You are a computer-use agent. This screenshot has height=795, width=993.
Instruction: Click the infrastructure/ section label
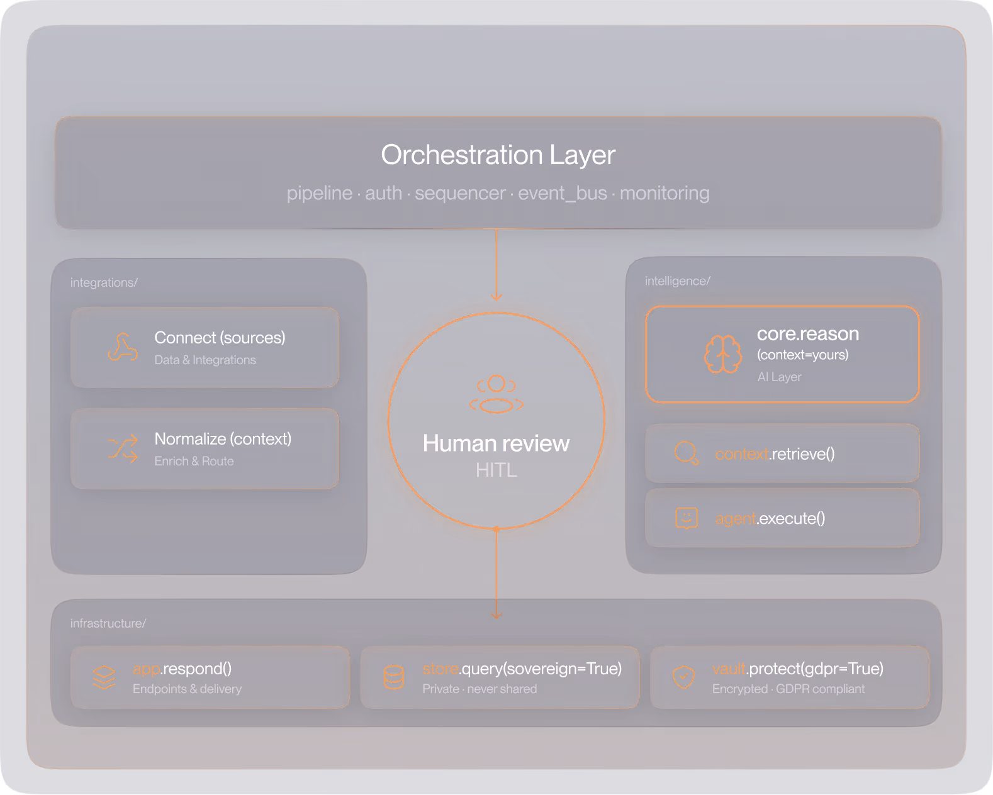[x=108, y=623]
